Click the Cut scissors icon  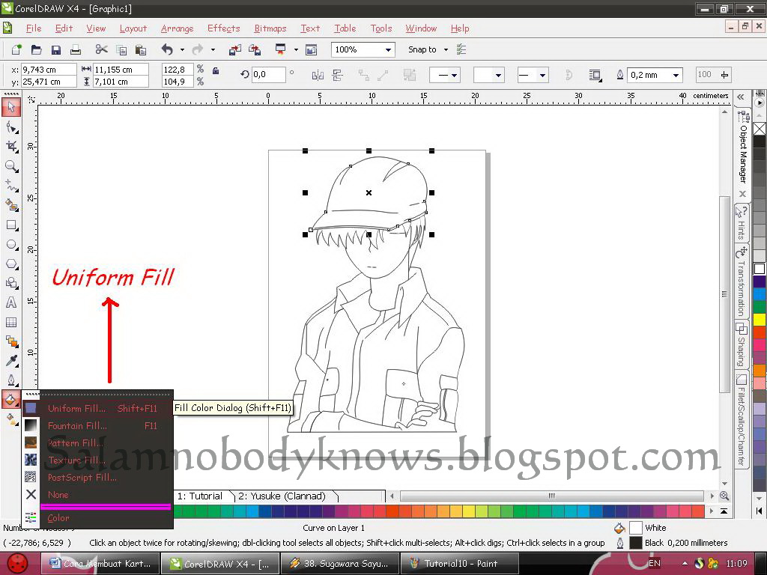[x=101, y=49]
